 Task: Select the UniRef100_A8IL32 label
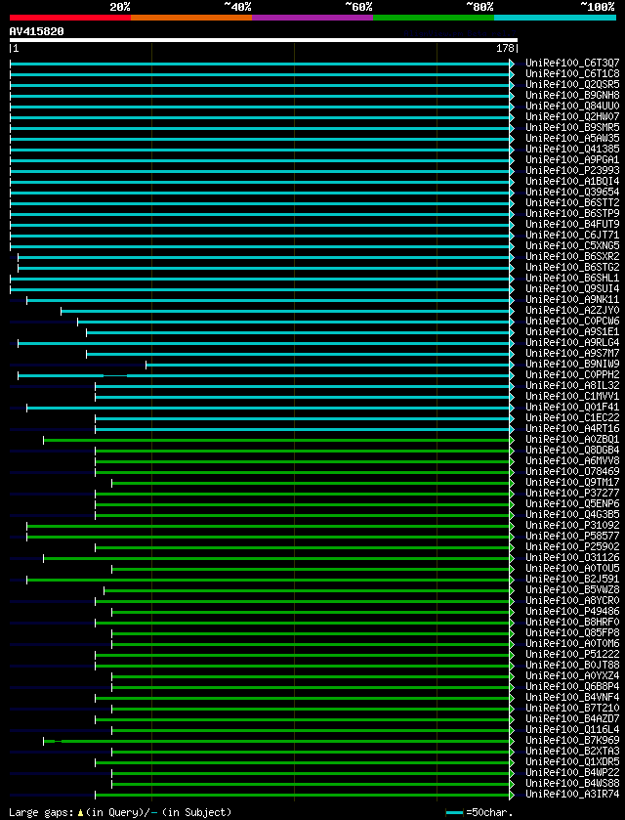tap(572, 385)
